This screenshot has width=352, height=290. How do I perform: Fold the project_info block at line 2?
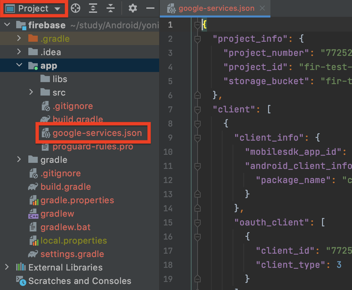[198, 40]
